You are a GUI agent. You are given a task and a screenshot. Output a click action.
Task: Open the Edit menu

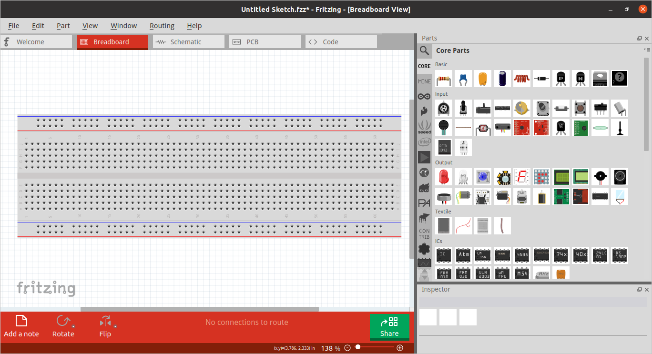coord(38,26)
